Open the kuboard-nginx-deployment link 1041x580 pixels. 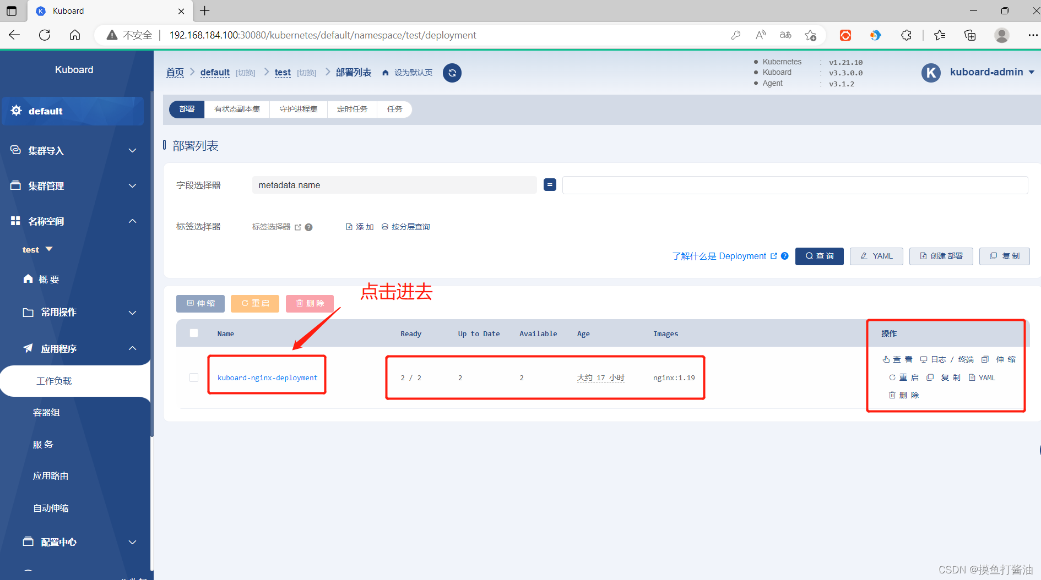(268, 377)
